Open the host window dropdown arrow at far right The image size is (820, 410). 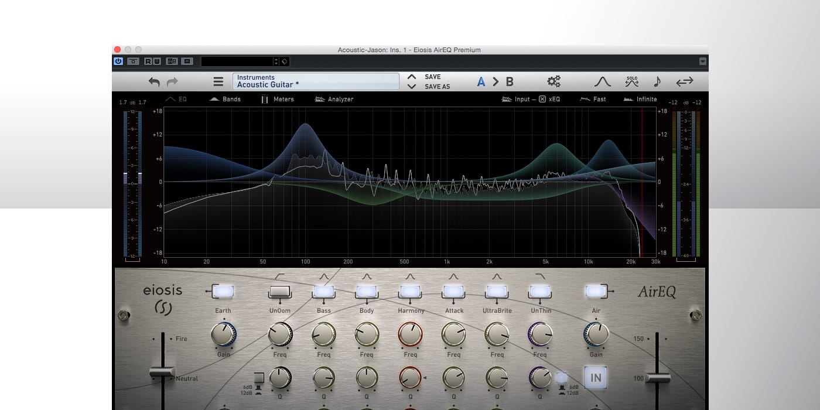pyautogui.click(x=703, y=61)
